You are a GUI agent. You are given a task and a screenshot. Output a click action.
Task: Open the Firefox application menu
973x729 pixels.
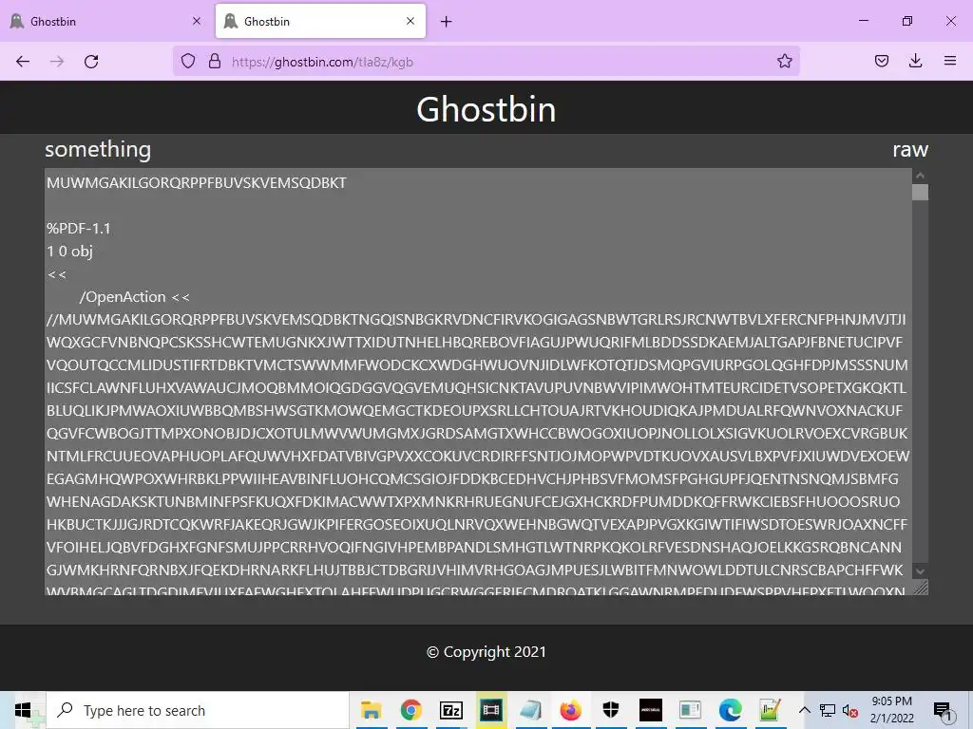pos(949,62)
